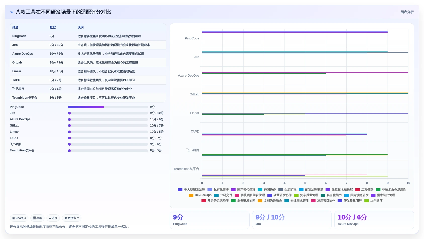The image size is (424, 239).
Task: Click the description 适合轻量项目，不宜默认替代专业研发平台
Action: 106,98
